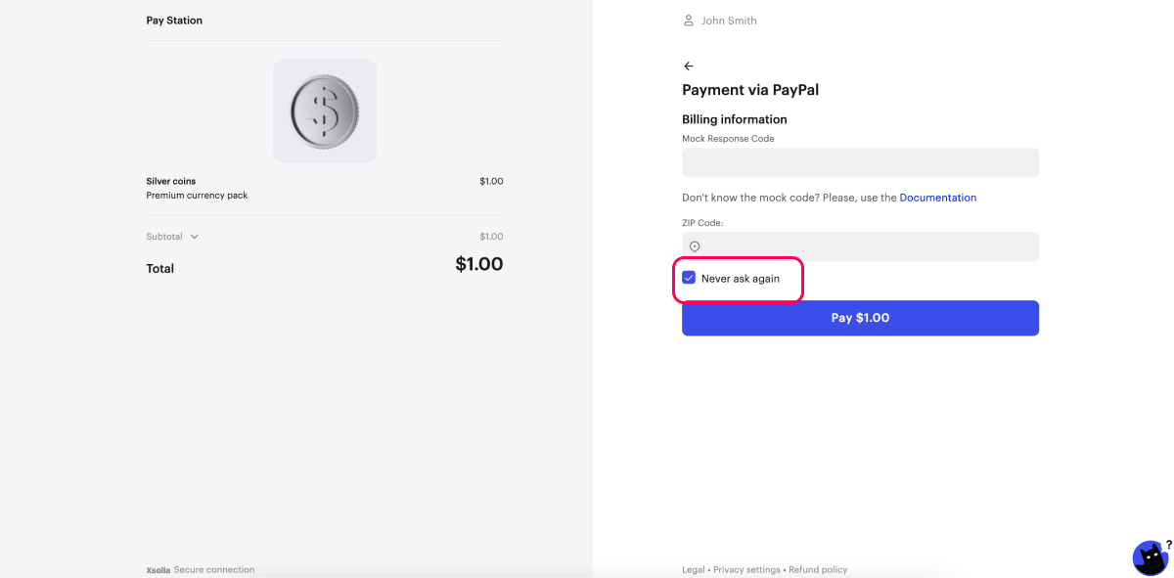Uncheck the Never ask again checkbox

689,279
